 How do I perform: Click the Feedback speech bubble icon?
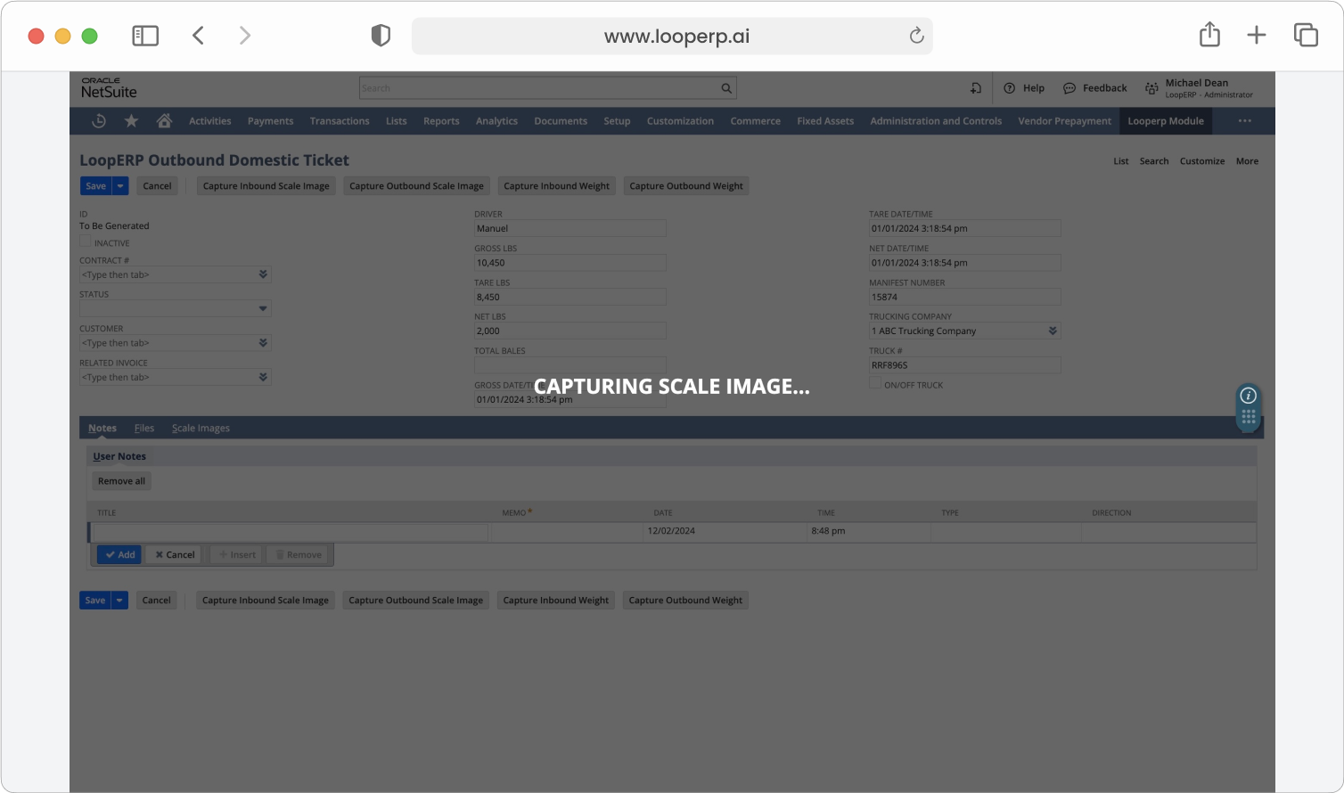1069,88
